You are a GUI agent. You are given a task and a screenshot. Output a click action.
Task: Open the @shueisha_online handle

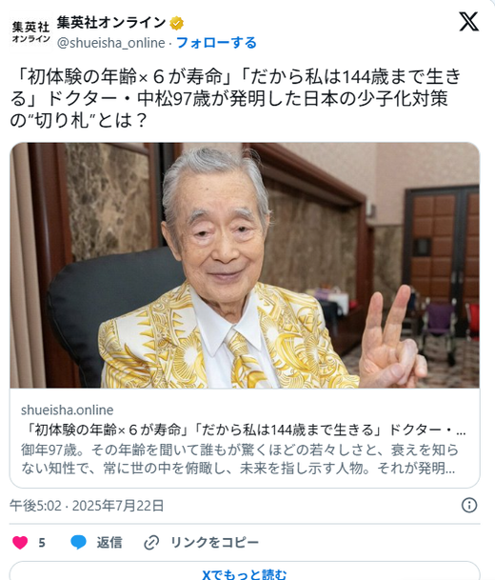[x=111, y=43]
